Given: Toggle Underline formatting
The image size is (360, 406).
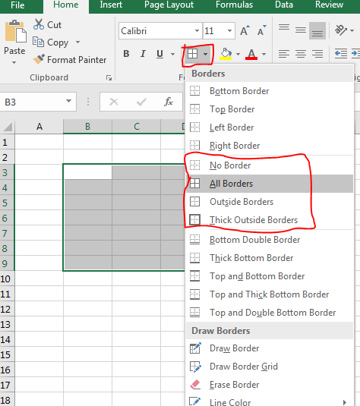Looking at the screenshot, I should (x=159, y=54).
